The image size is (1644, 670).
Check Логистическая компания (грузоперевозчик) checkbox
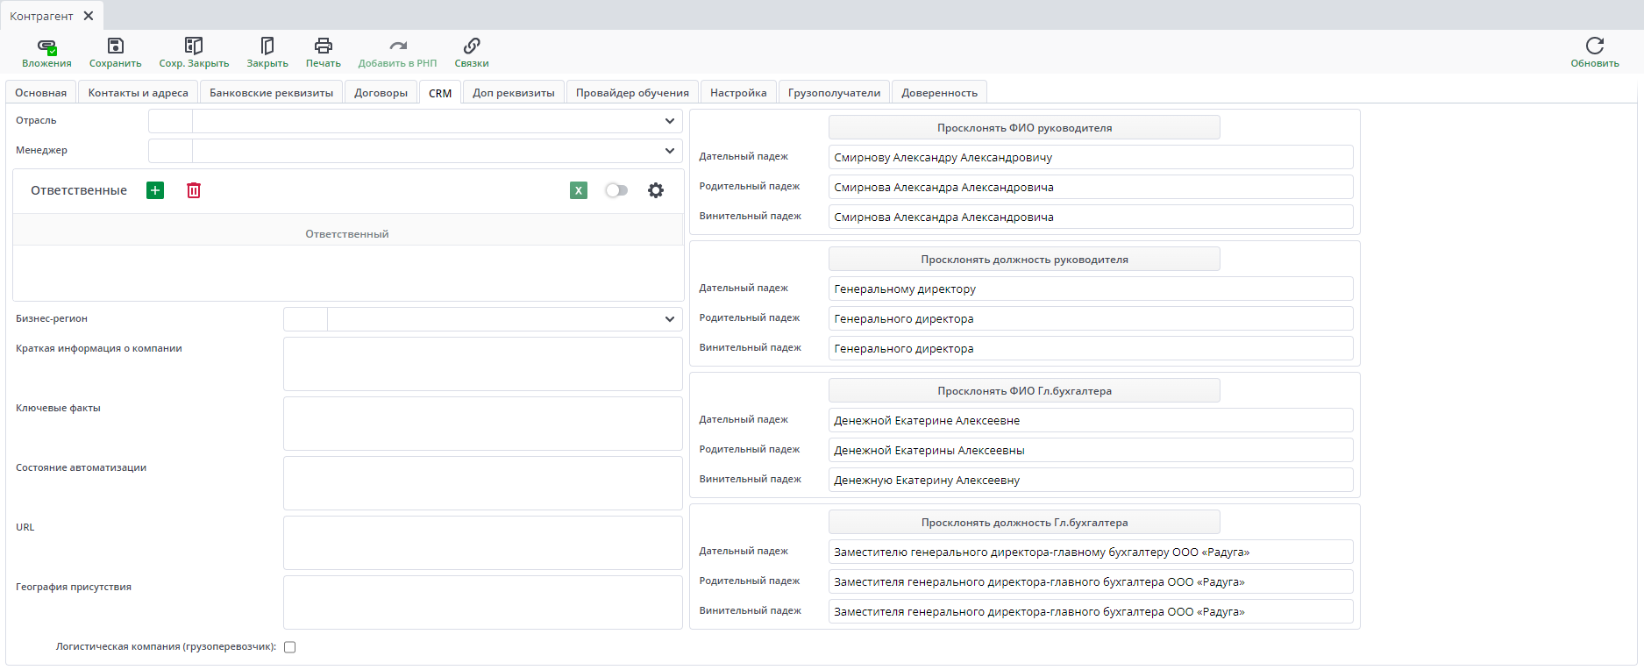(x=290, y=647)
